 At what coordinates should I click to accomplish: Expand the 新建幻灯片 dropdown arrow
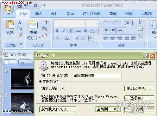(40, 38)
